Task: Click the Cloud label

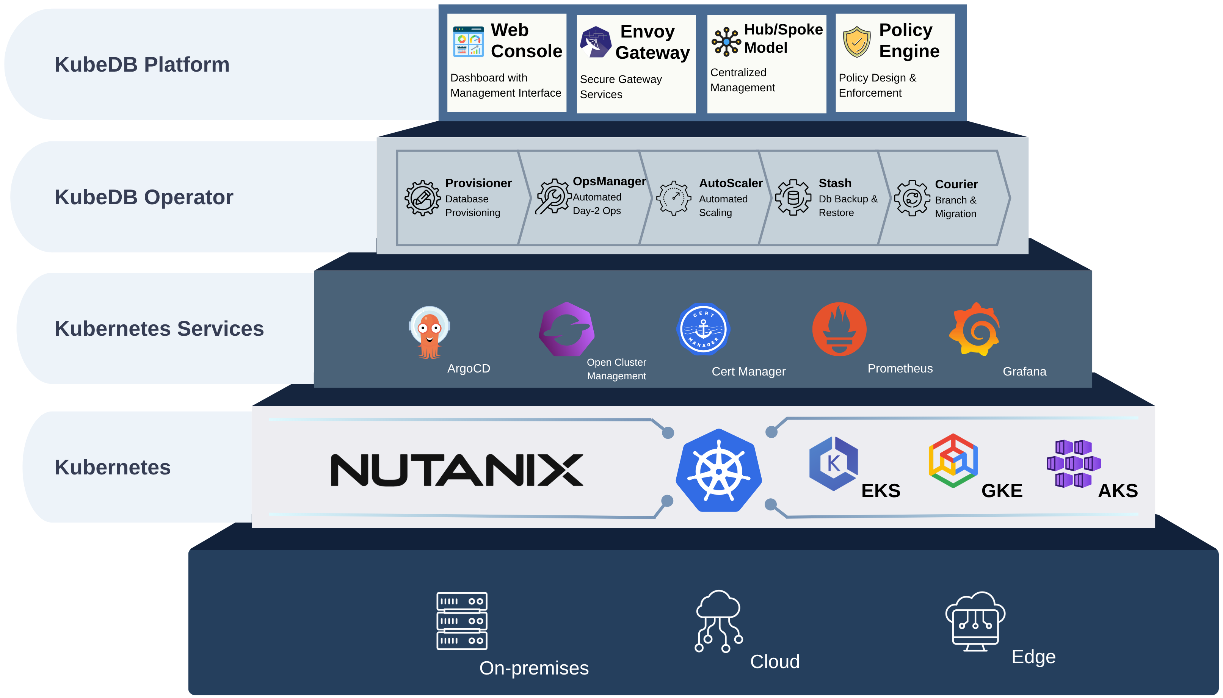Action: pyautogui.click(x=775, y=662)
